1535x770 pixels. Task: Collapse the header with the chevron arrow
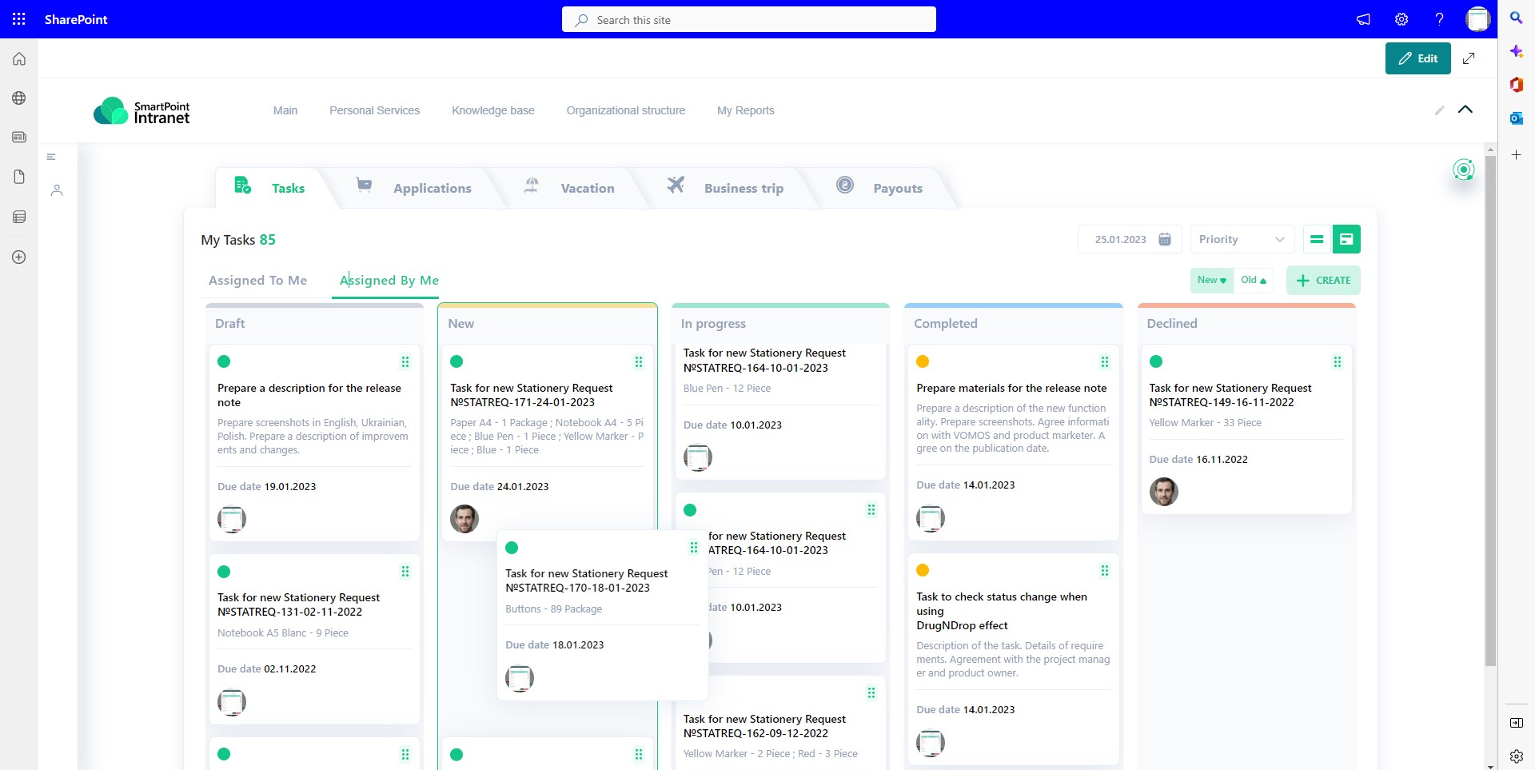pos(1466,110)
